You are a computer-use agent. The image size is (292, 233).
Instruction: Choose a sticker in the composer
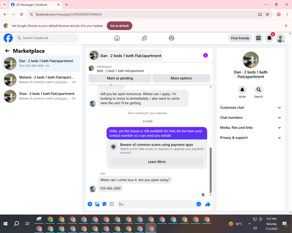click(x=105, y=204)
